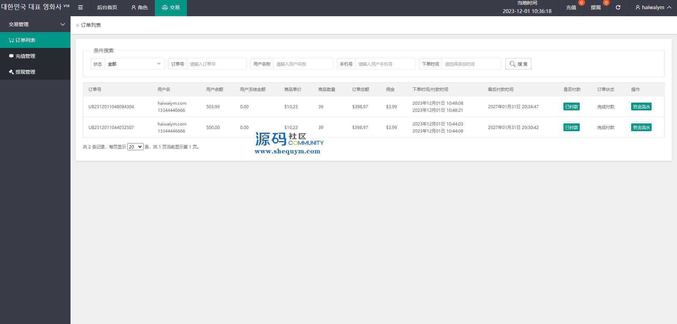Open the 下单时间 date picker field
Viewport: 677px width, 324px height.
pos(471,64)
